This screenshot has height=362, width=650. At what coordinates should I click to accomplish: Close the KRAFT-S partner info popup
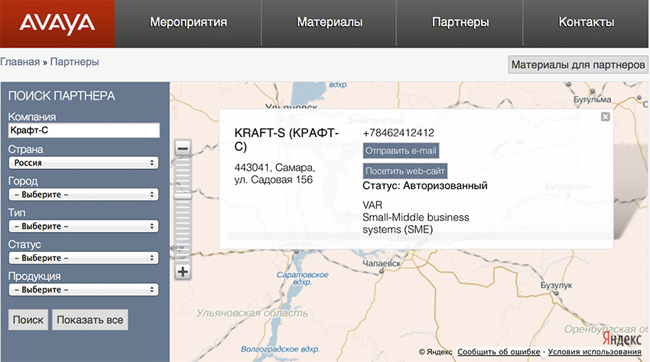(x=605, y=116)
